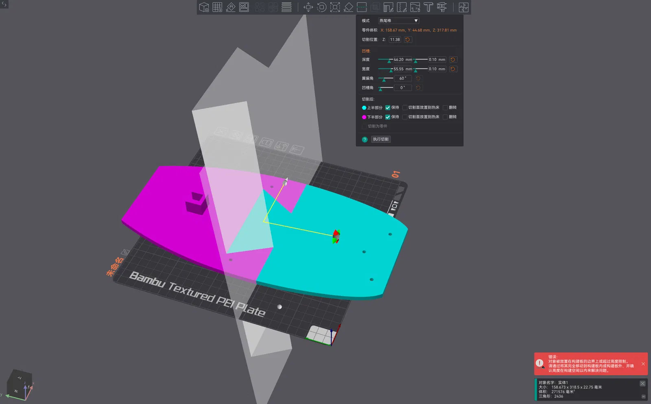This screenshot has width=651, height=404.
Task: Click the Split to objects icon
Action: pyautogui.click(x=260, y=7)
